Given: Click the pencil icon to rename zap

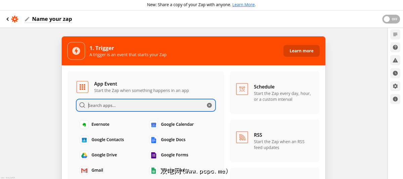Looking at the screenshot, I should [27, 19].
